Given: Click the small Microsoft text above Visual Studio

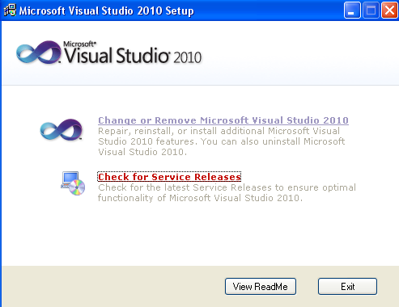Looking at the screenshot, I should point(79,44).
